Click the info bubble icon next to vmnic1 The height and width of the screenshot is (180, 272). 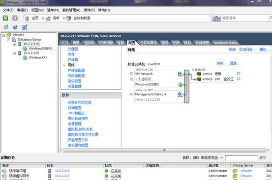239,74
